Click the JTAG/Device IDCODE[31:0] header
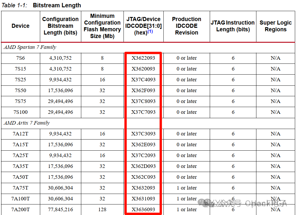This screenshot has height=215, width=296. click(143, 26)
